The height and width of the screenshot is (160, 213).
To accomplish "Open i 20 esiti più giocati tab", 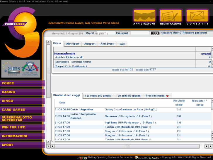I will (129, 96).
